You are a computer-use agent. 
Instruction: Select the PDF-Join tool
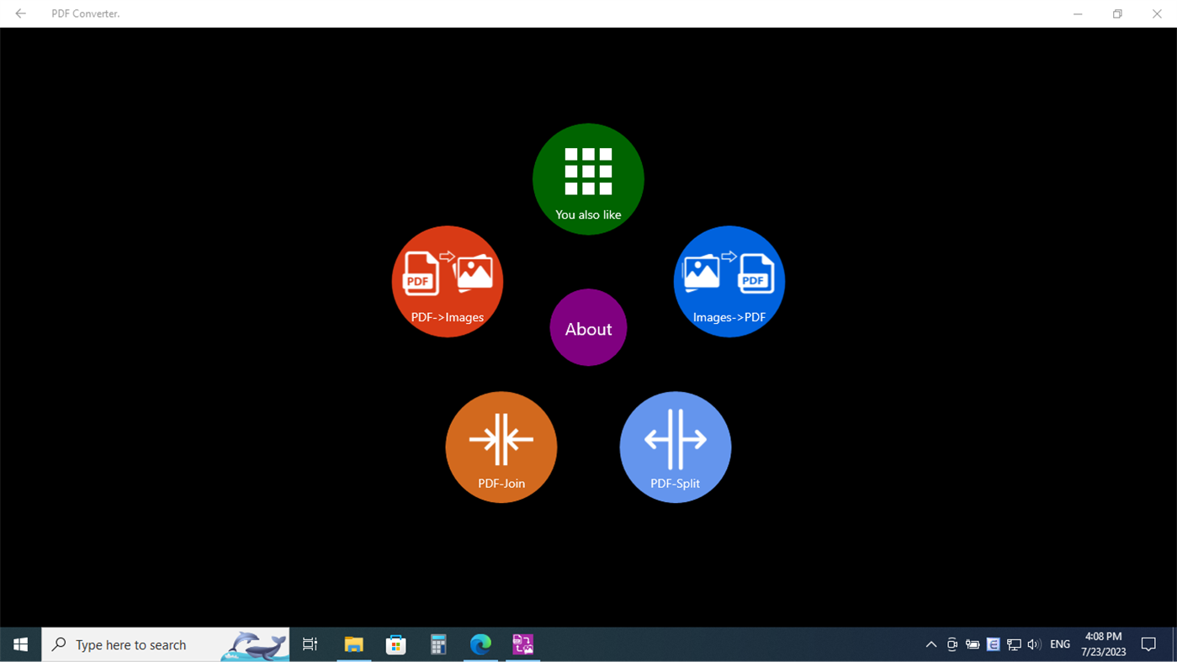click(x=501, y=447)
